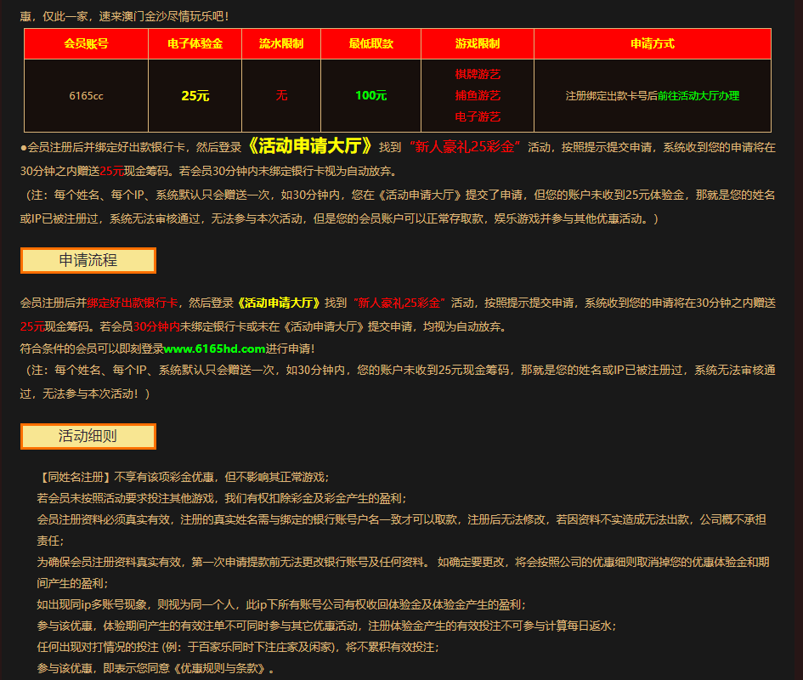Screen dimensions: 803x680
Task: Click the 流水限制 column header
Action: (281, 43)
